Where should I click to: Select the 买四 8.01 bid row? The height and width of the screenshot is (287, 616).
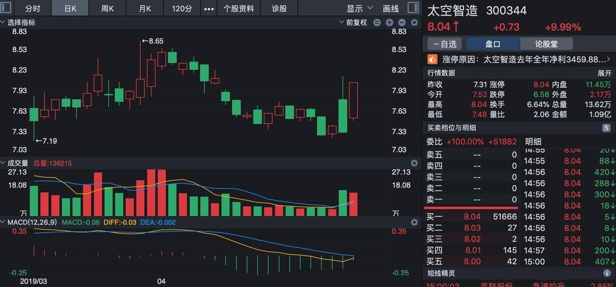(x=472, y=250)
